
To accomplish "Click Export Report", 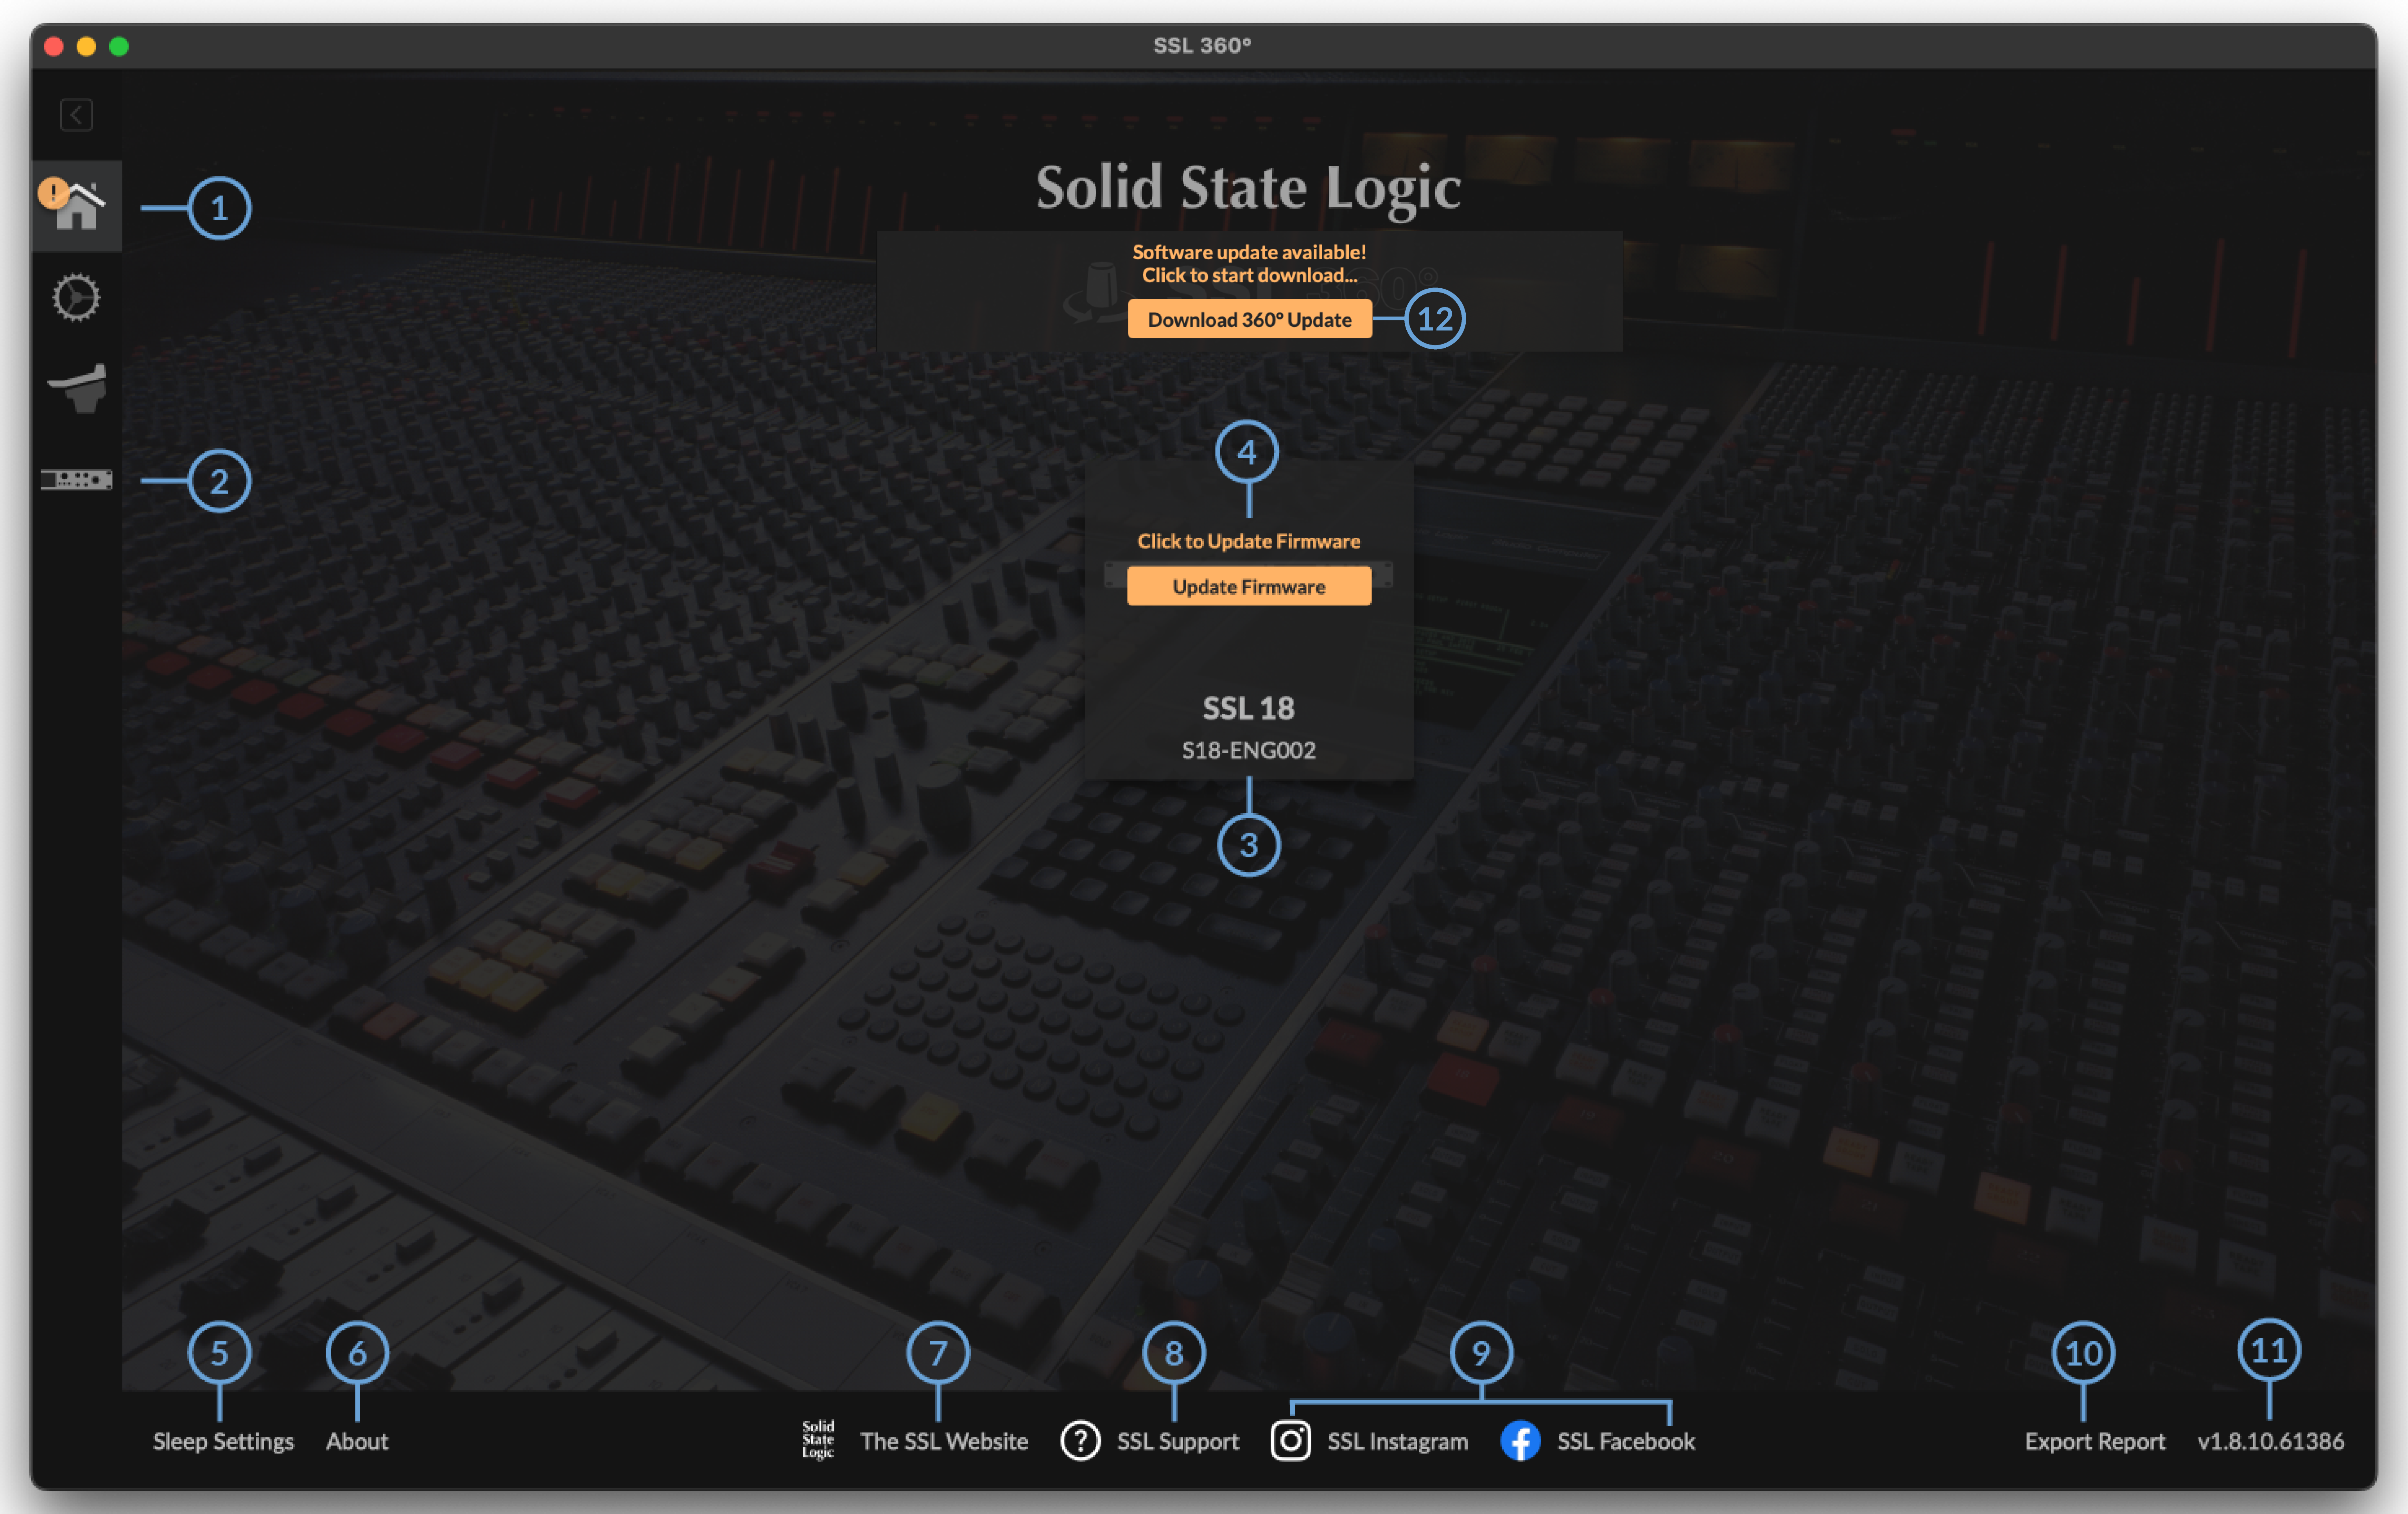I will point(2094,1441).
